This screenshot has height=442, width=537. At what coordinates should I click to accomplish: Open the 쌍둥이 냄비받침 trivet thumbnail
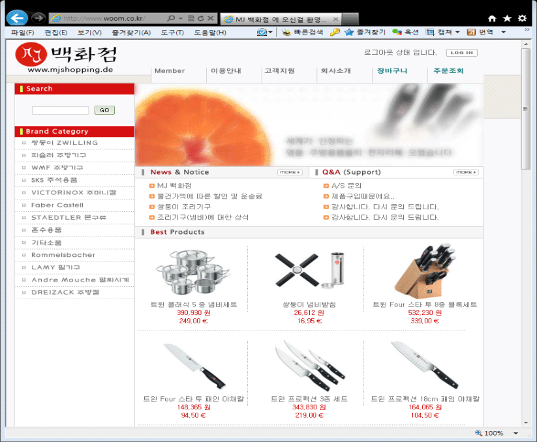click(x=309, y=271)
